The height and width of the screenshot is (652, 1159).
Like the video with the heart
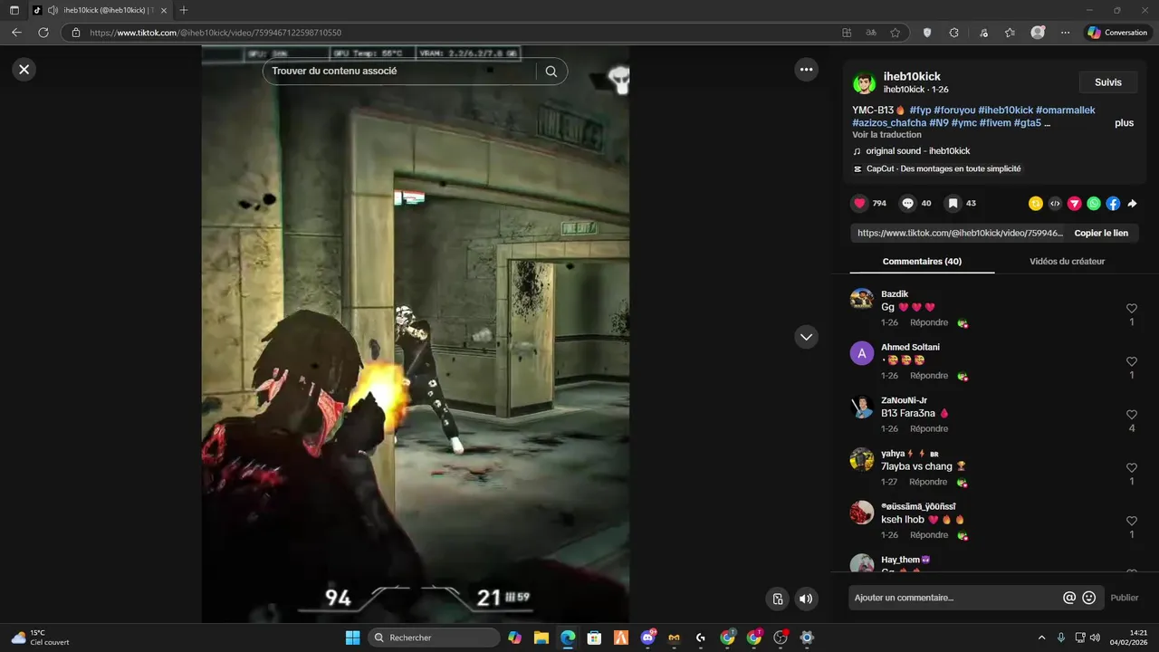pyautogui.click(x=860, y=204)
